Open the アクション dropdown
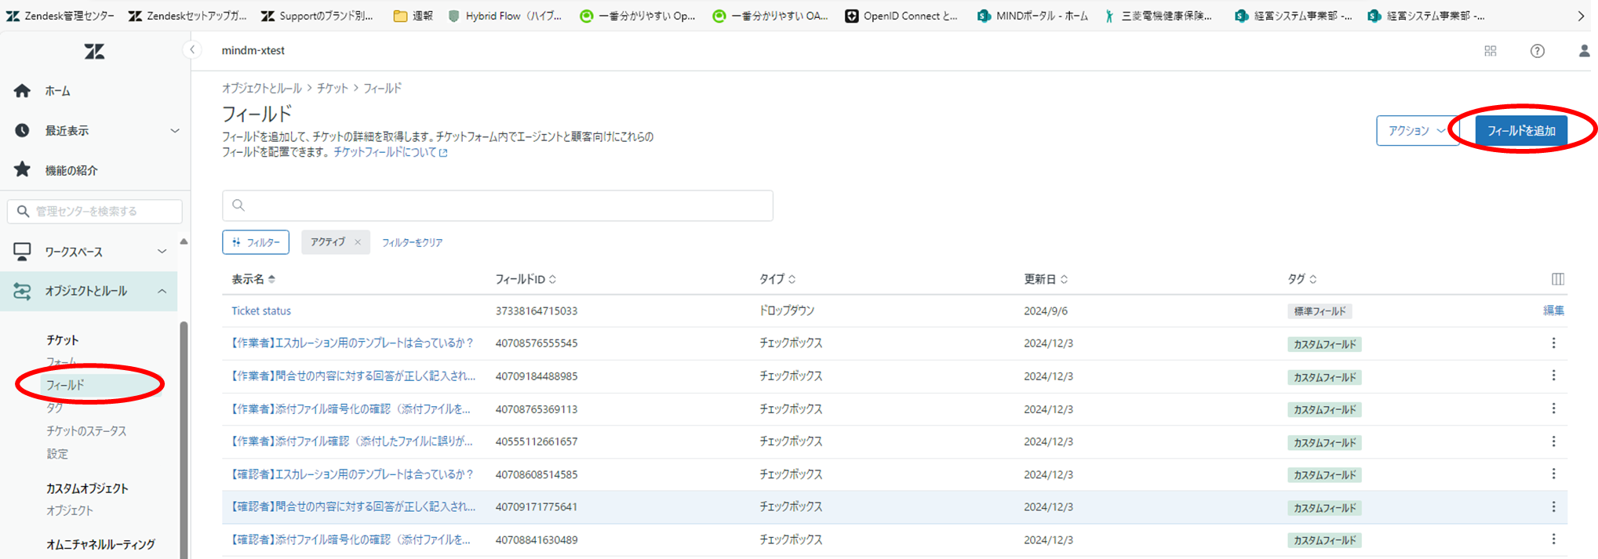Viewport: 1598px width, 559px height. (1416, 131)
